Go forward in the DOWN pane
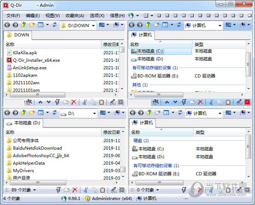255x205 pixels. [15, 25]
